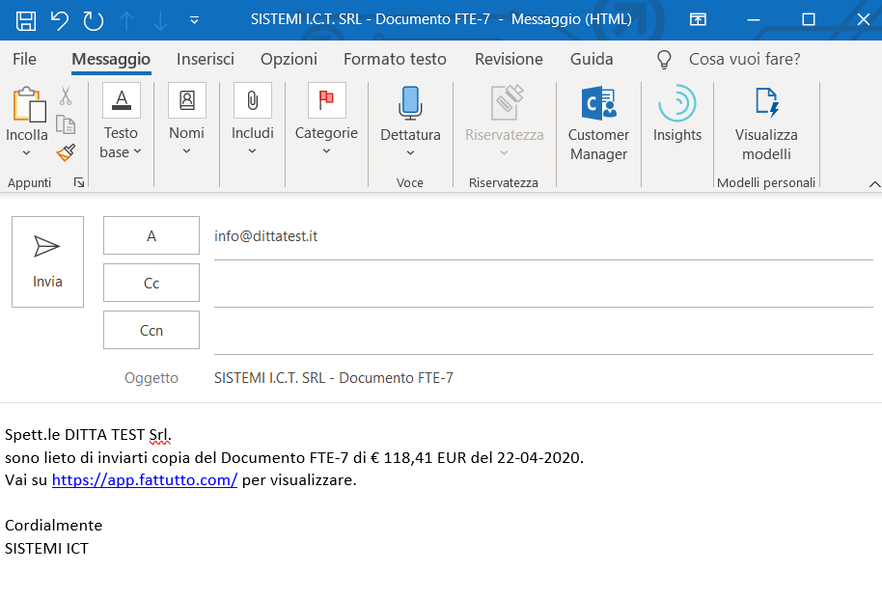The image size is (882, 598).
Task: Open the Insights panel
Action: (677, 113)
